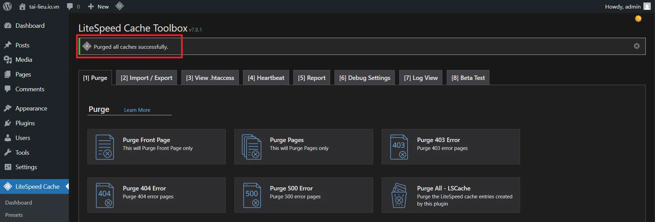The height and width of the screenshot is (222, 655).
Task: Open the Log View tab
Action: [421, 78]
